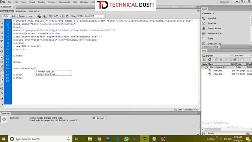
Task: Open the phptest site dropdown
Action: (x=217, y=56)
